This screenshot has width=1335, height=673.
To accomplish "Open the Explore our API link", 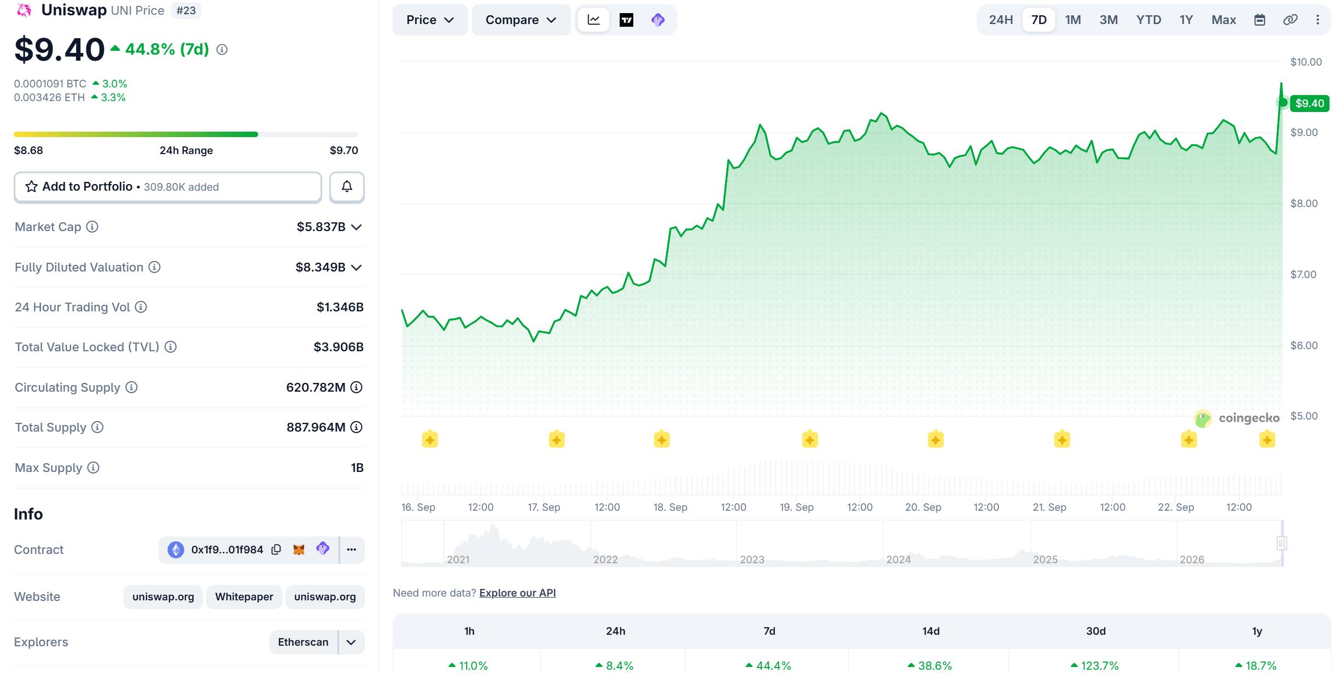I will click(517, 593).
